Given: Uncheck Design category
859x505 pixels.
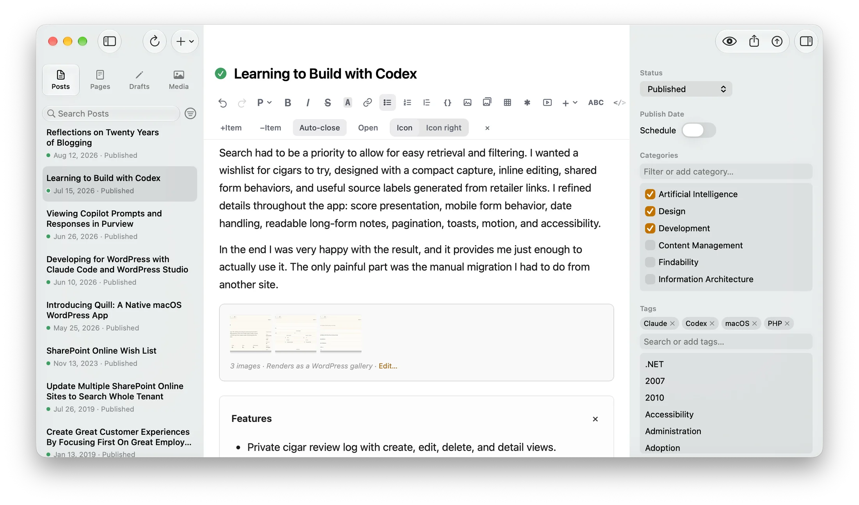Looking at the screenshot, I should (x=650, y=211).
